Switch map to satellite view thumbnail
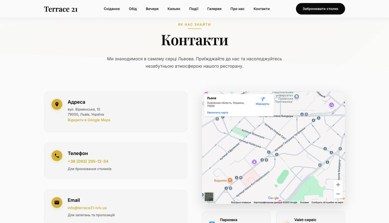 [x=209, y=197]
